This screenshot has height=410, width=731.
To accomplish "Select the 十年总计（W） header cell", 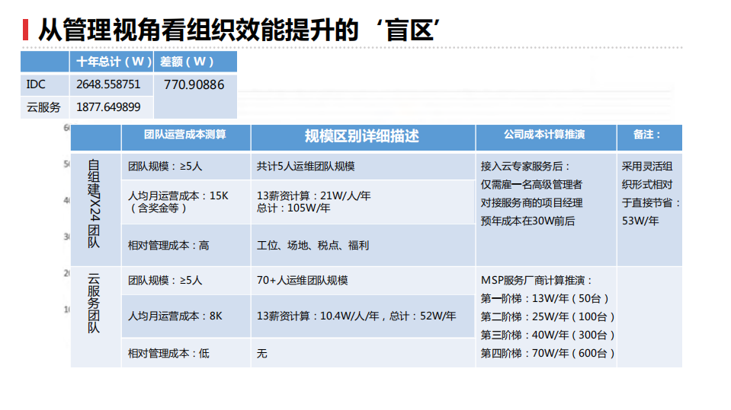I will pos(111,62).
